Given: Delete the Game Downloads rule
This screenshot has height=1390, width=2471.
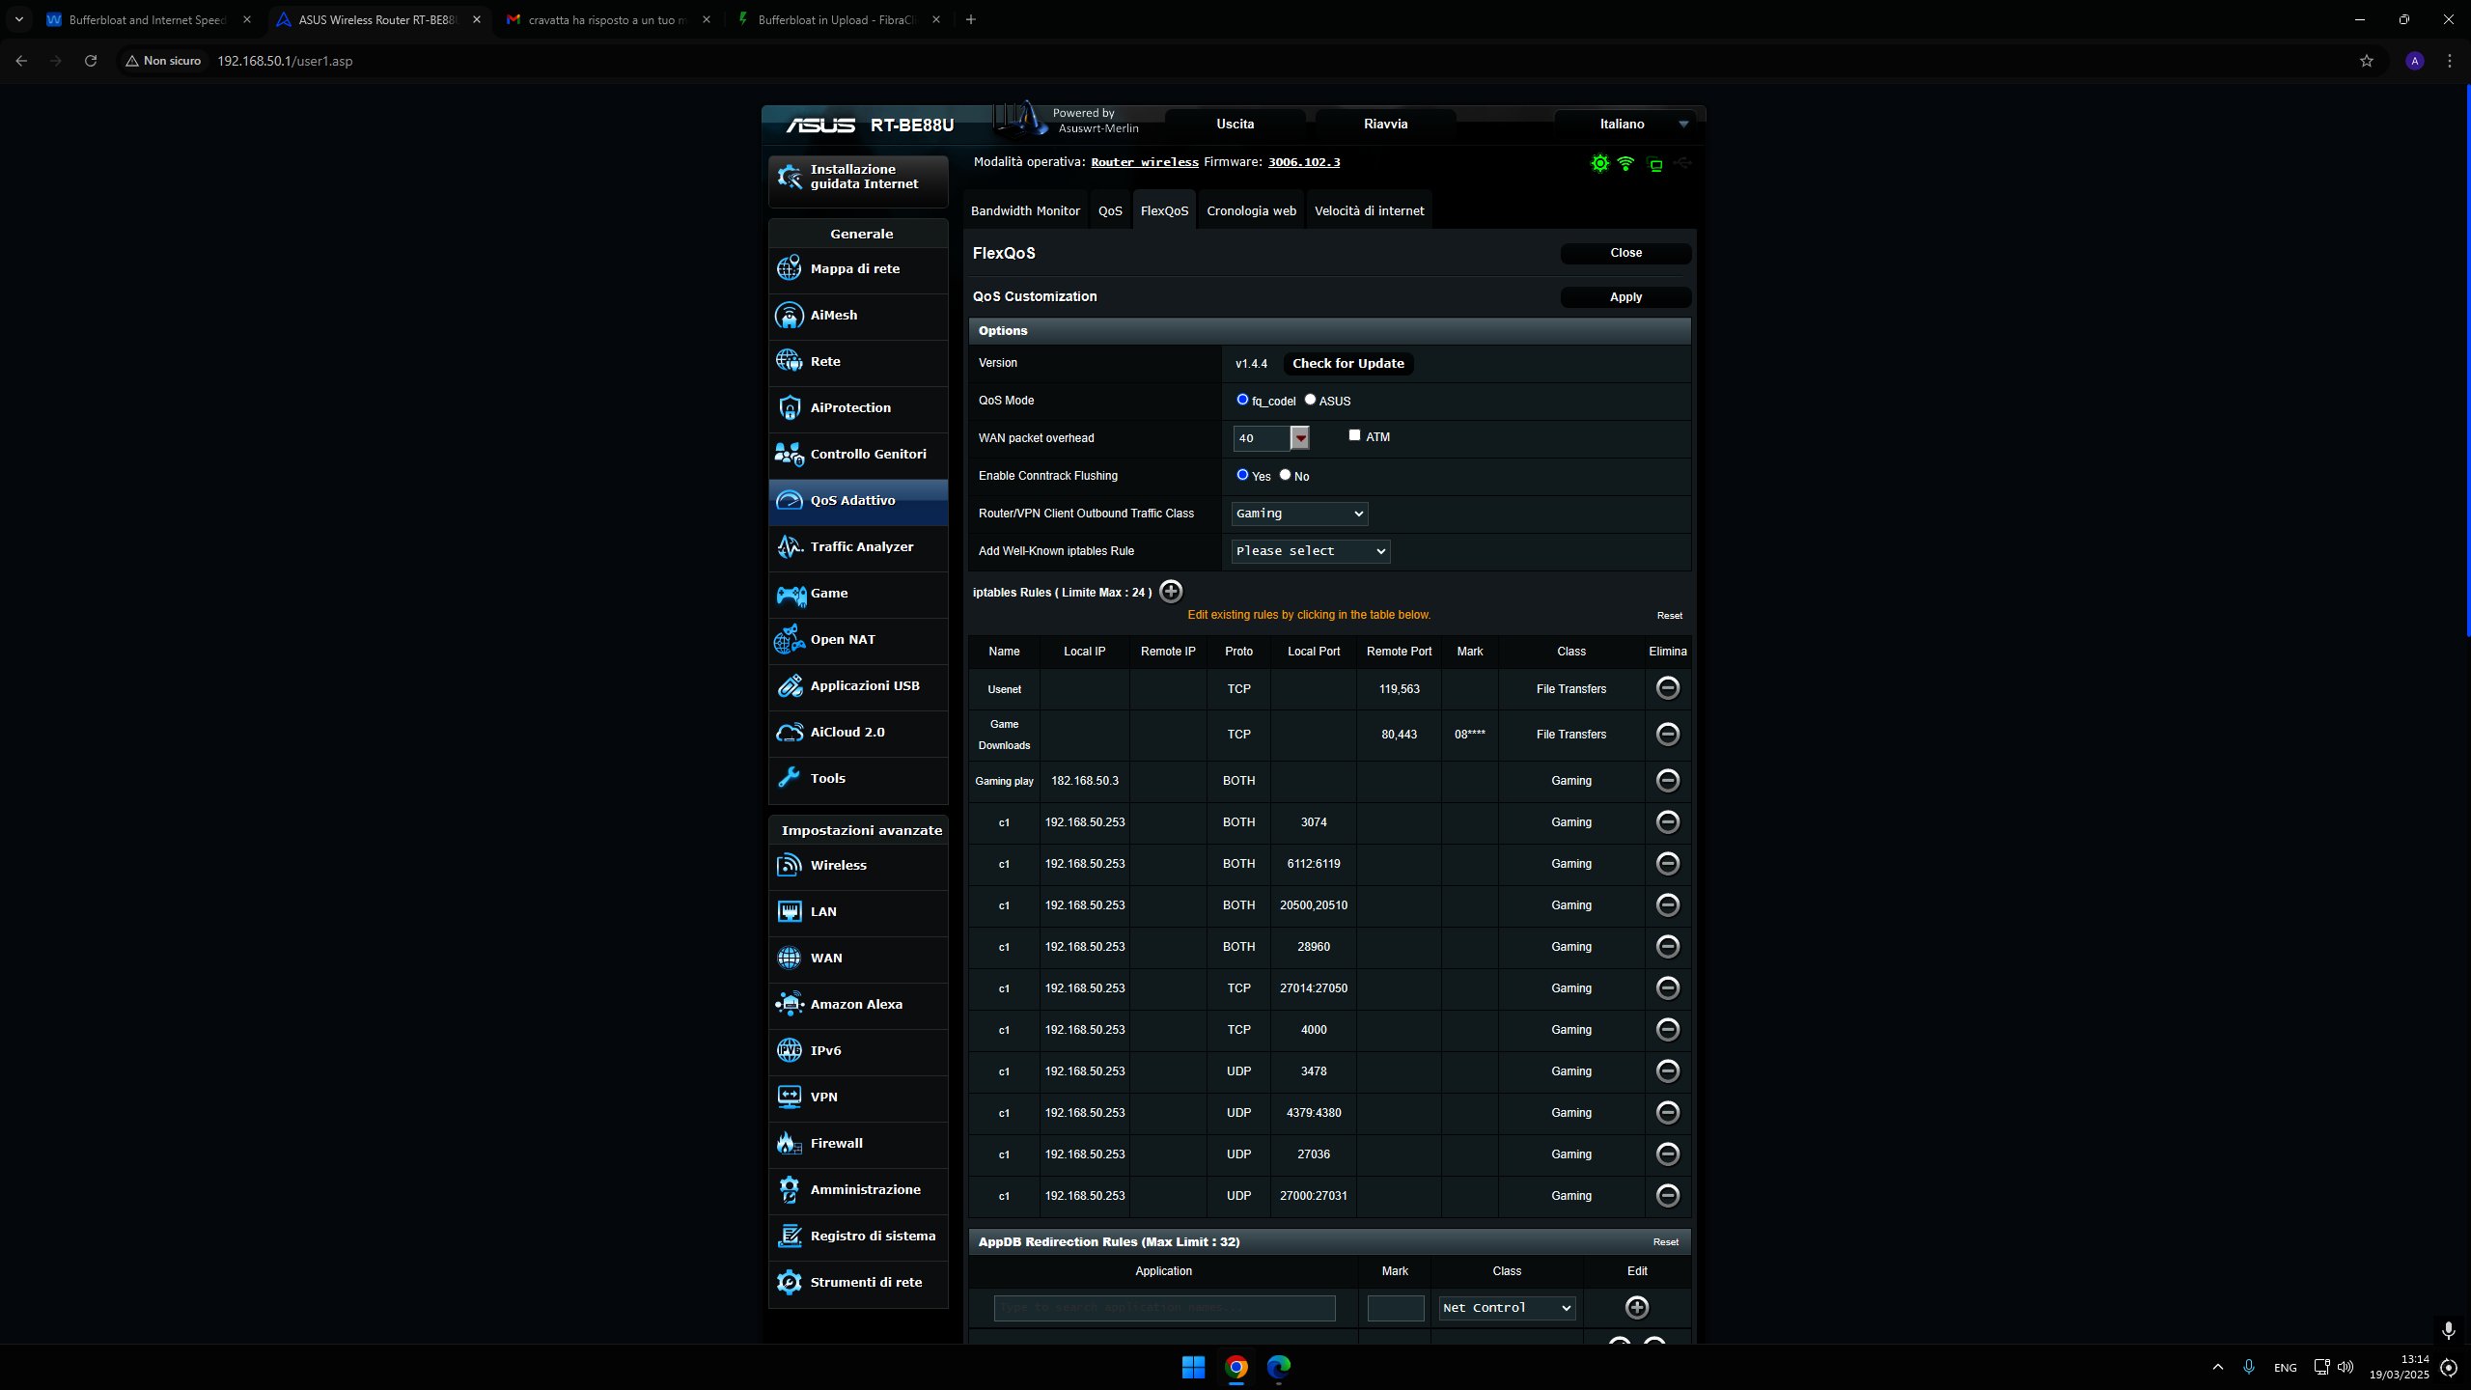Looking at the screenshot, I should [x=1667, y=735].
